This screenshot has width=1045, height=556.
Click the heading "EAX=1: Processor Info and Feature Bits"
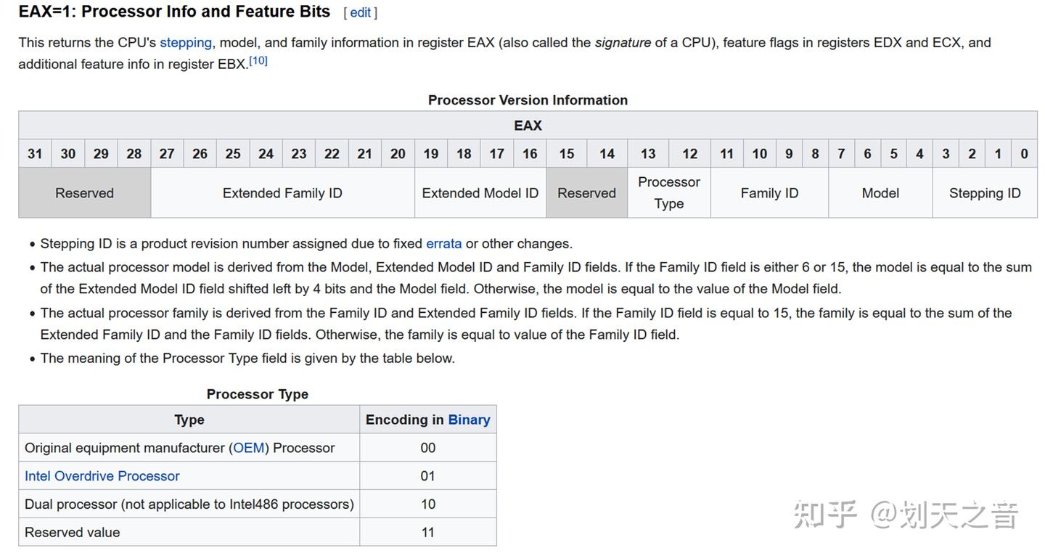point(174,12)
